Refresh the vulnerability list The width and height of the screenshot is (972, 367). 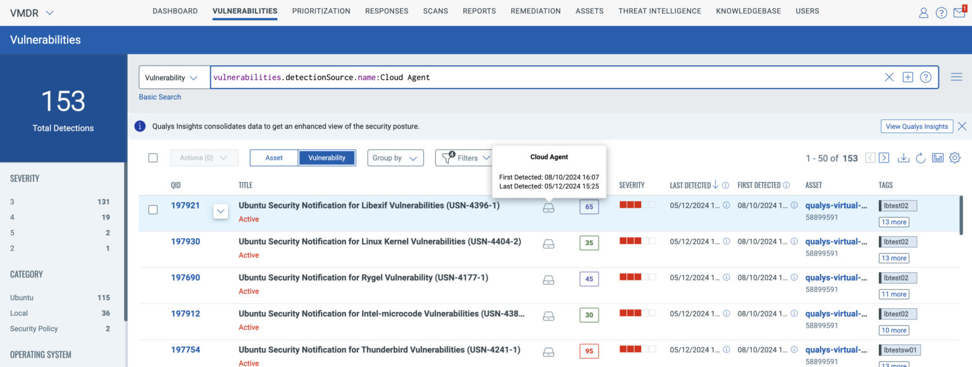coord(921,159)
